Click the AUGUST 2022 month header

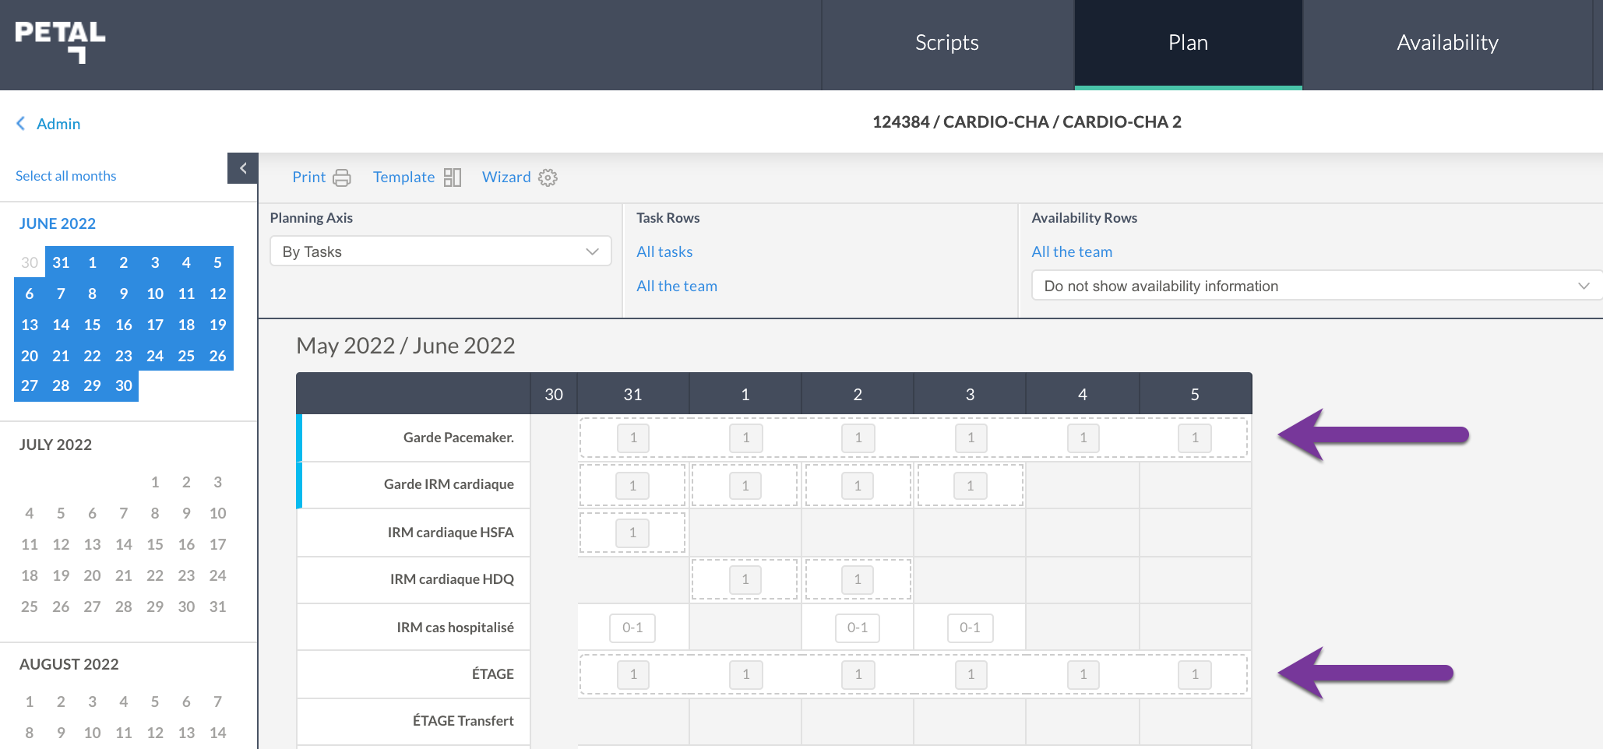coord(69,664)
